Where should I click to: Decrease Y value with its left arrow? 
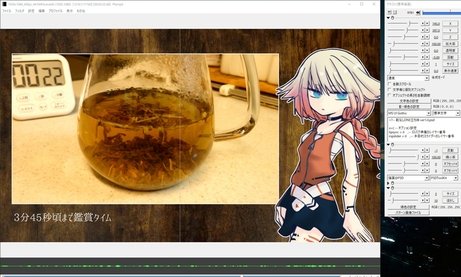[x=423, y=31]
